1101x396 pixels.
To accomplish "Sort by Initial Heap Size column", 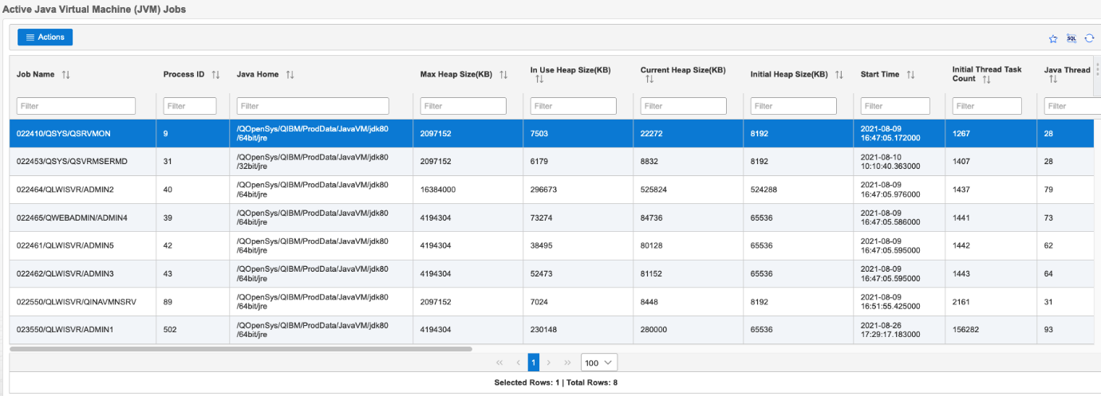I will (x=839, y=74).
